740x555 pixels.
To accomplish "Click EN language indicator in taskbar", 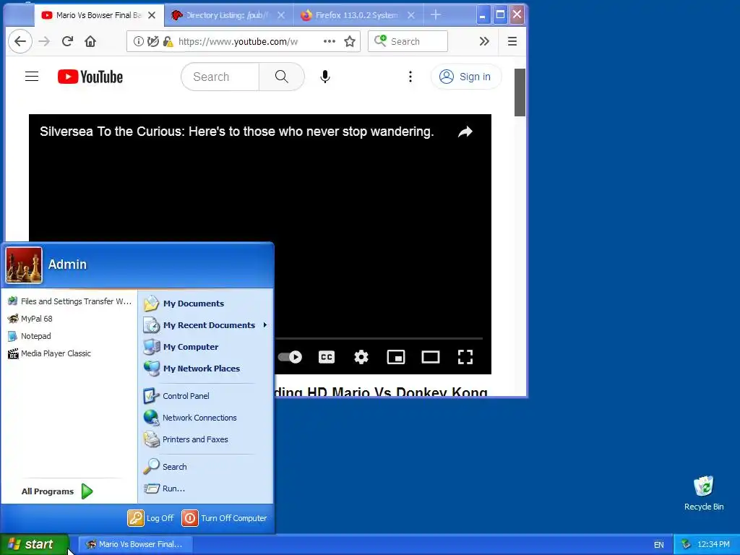I will [x=659, y=545].
